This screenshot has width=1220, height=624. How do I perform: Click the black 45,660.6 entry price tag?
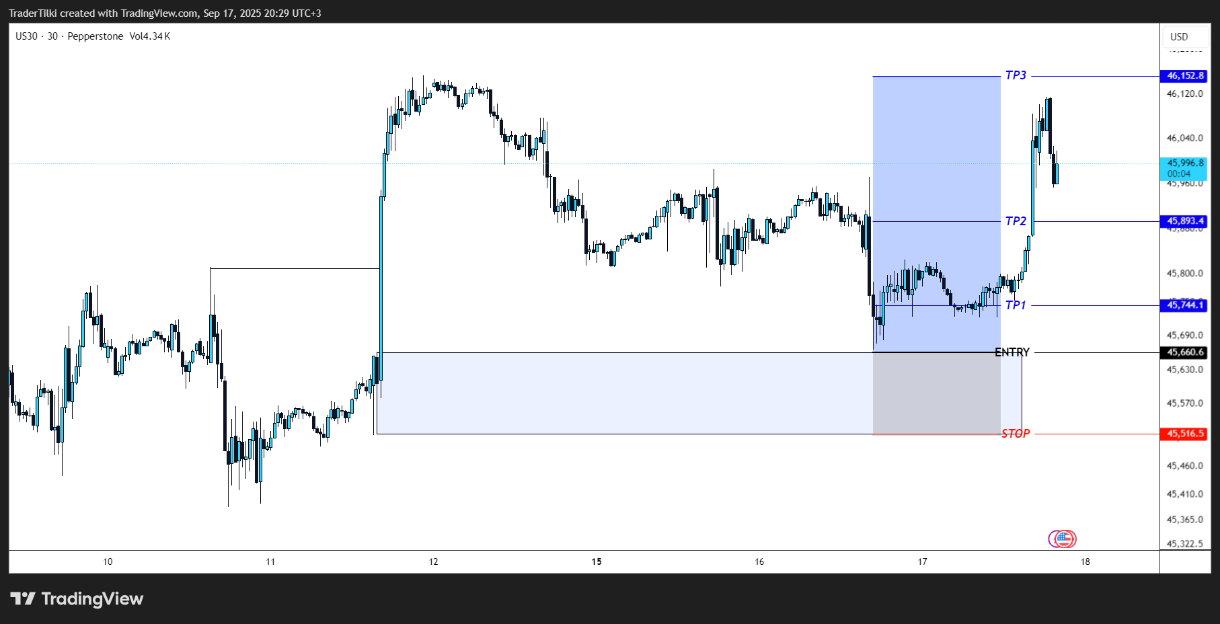[x=1184, y=352]
